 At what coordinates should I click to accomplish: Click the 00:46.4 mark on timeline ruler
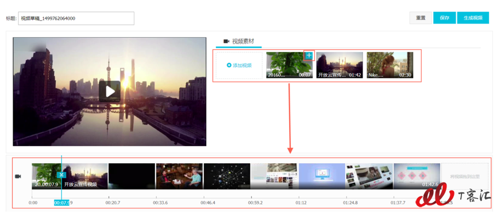click(x=207, y=203)
